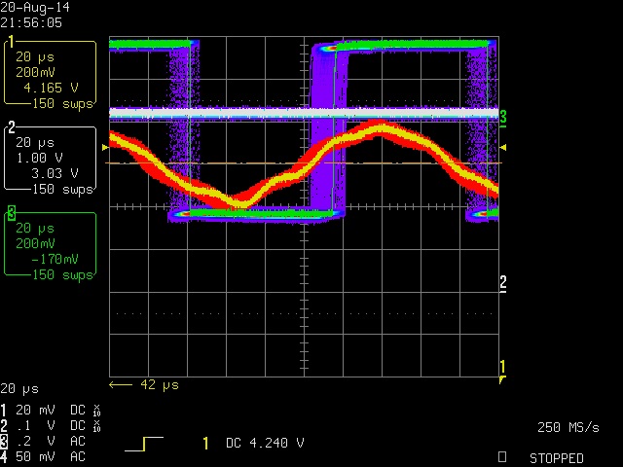This screenshot has height=467, width=623.
Task: Select channel 1 DC coupling setting
Action: point(78,410)
